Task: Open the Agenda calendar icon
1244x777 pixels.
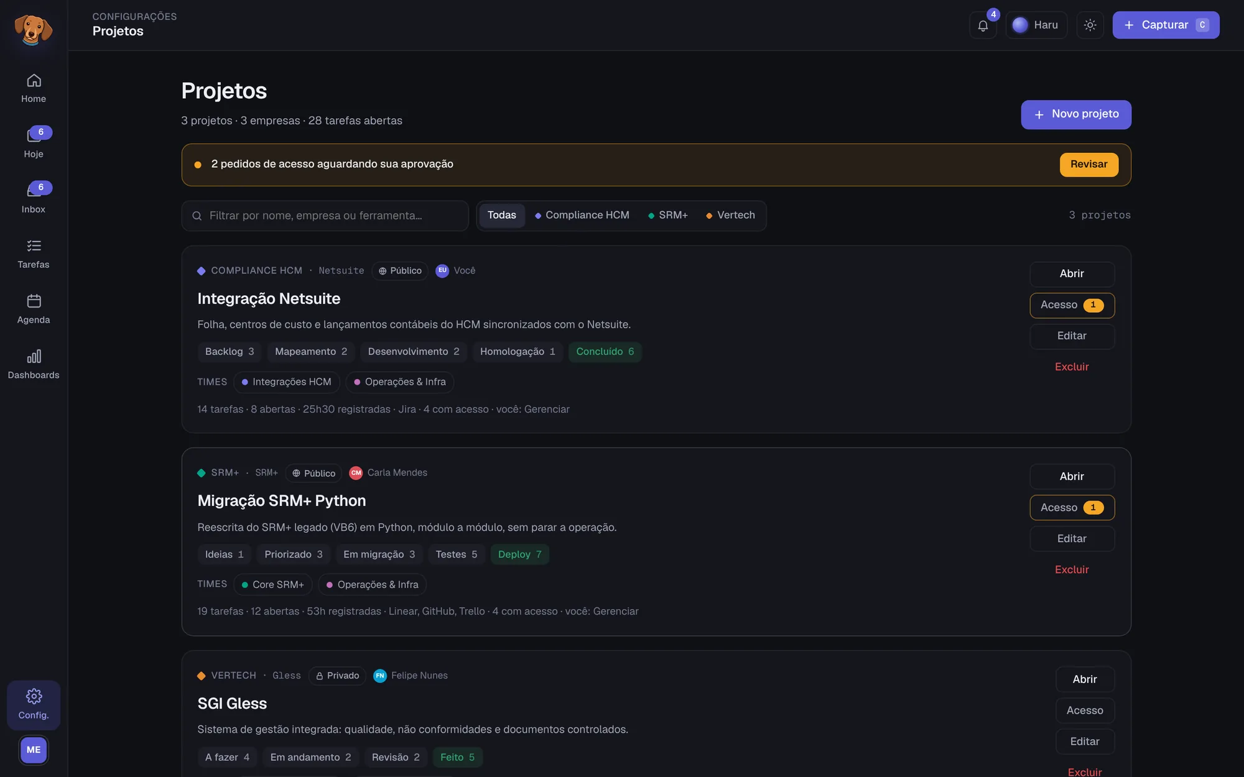Action: pyautogui.click(x=34, y=301)
